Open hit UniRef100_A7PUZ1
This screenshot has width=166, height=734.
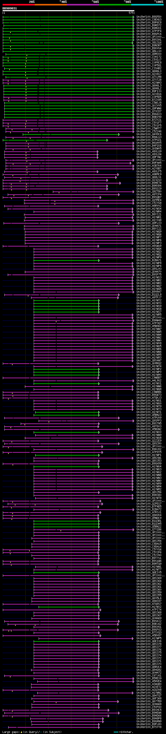(x=149, y=140)
